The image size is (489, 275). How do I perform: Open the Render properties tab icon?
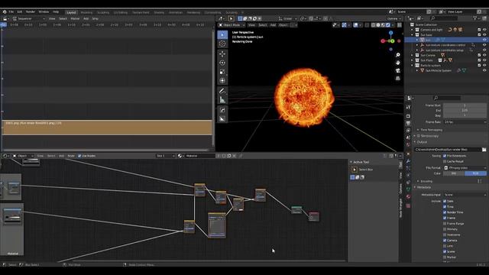[x=408, y=116]
